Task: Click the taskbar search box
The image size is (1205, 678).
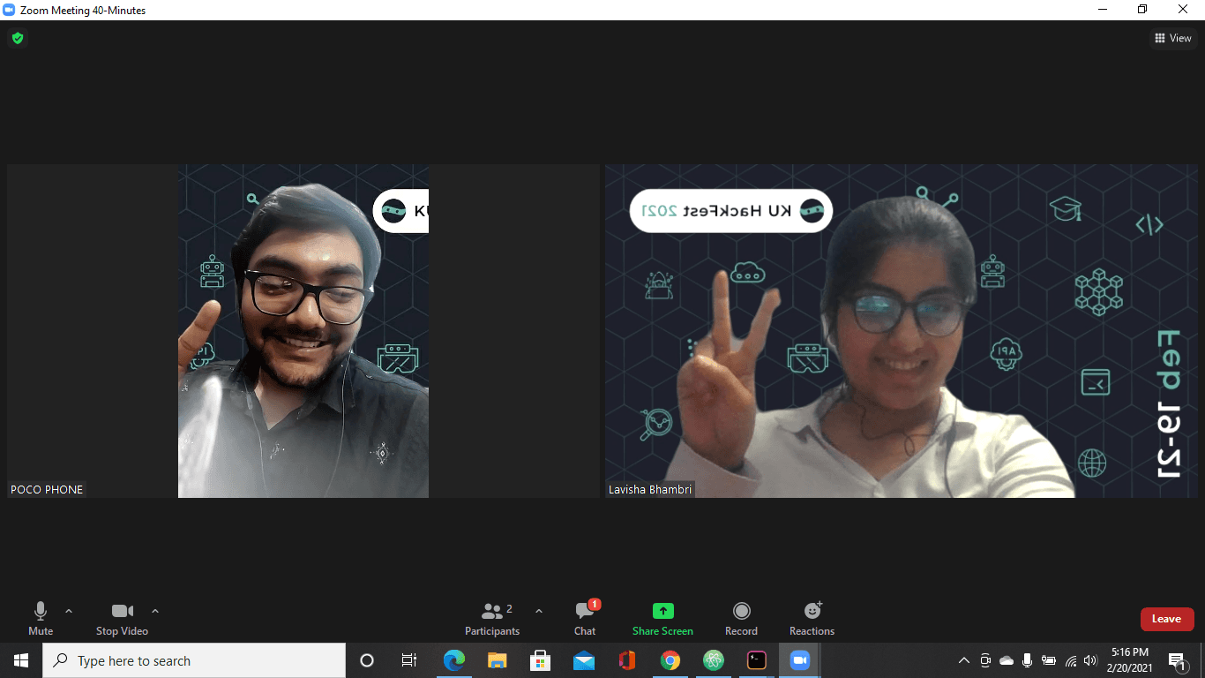Action: 194,660
